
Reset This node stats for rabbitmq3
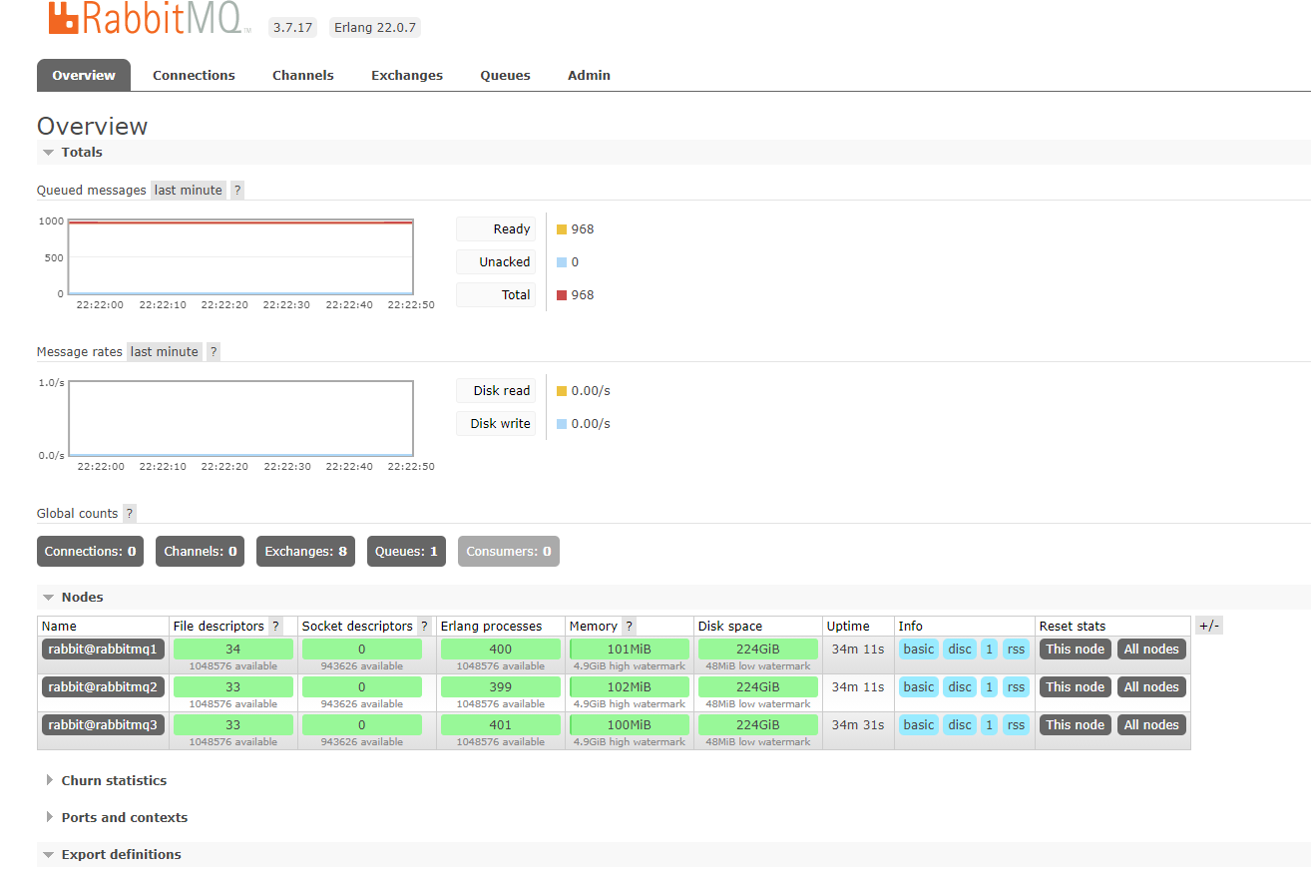(1076, 724)
